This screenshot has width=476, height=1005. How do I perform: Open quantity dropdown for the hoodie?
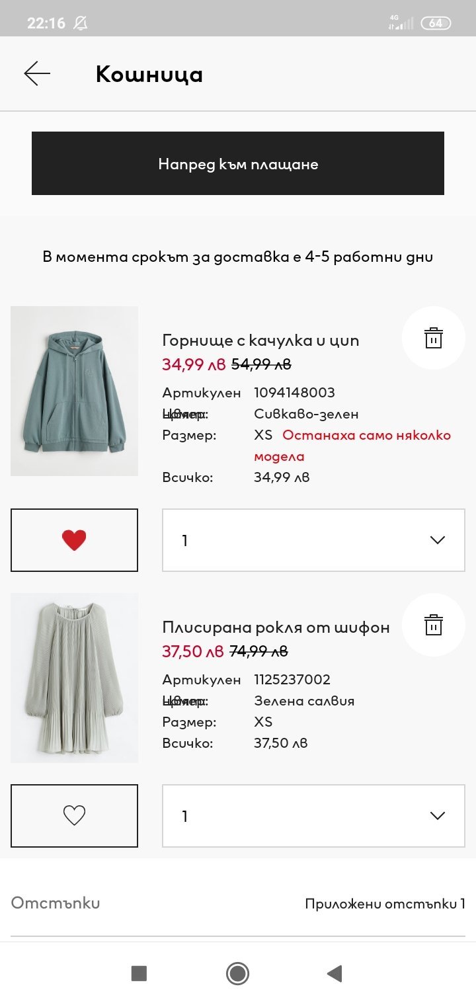pos(313,540)
